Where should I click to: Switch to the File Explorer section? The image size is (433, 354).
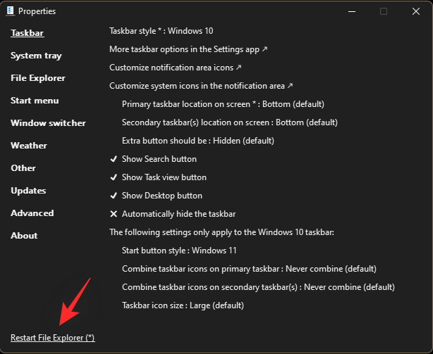point(38,78)
